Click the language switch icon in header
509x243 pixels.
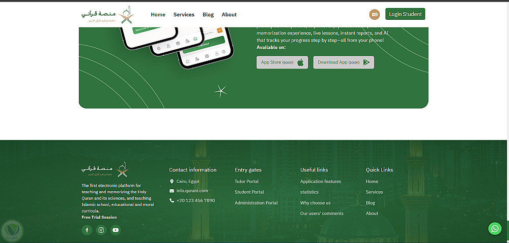point(375,14)
